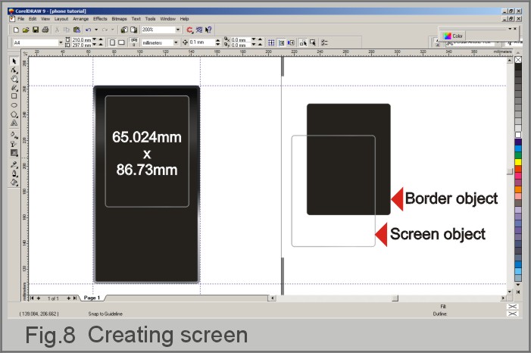Undo the last action
The image size is (531, 353).
89,30
